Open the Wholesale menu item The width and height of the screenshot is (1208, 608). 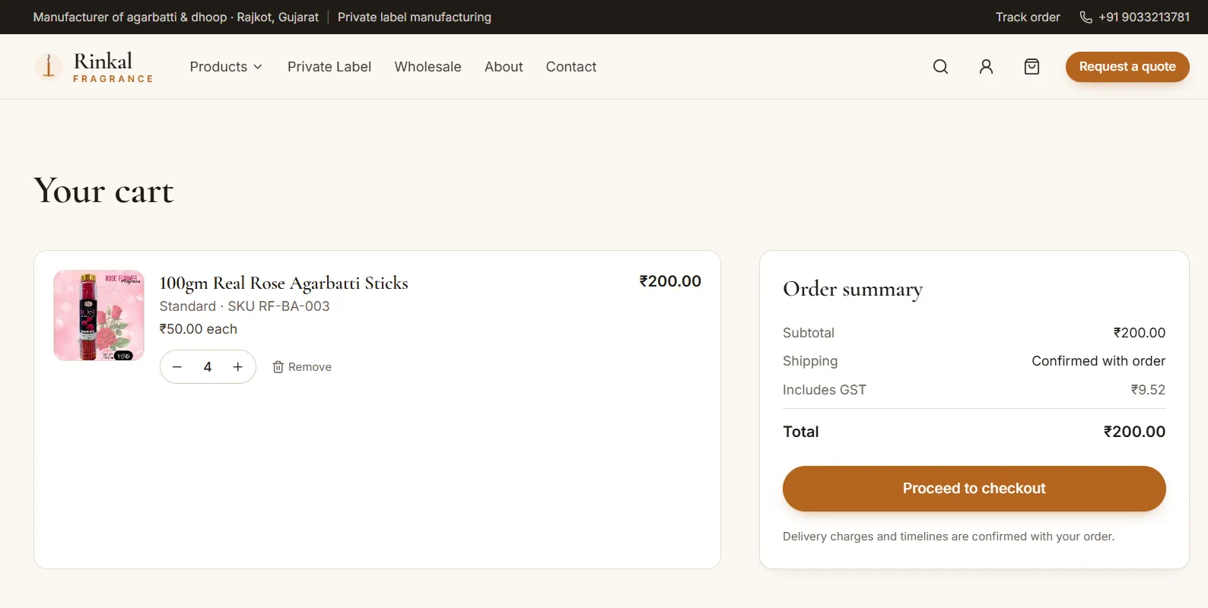pos(428,67)
